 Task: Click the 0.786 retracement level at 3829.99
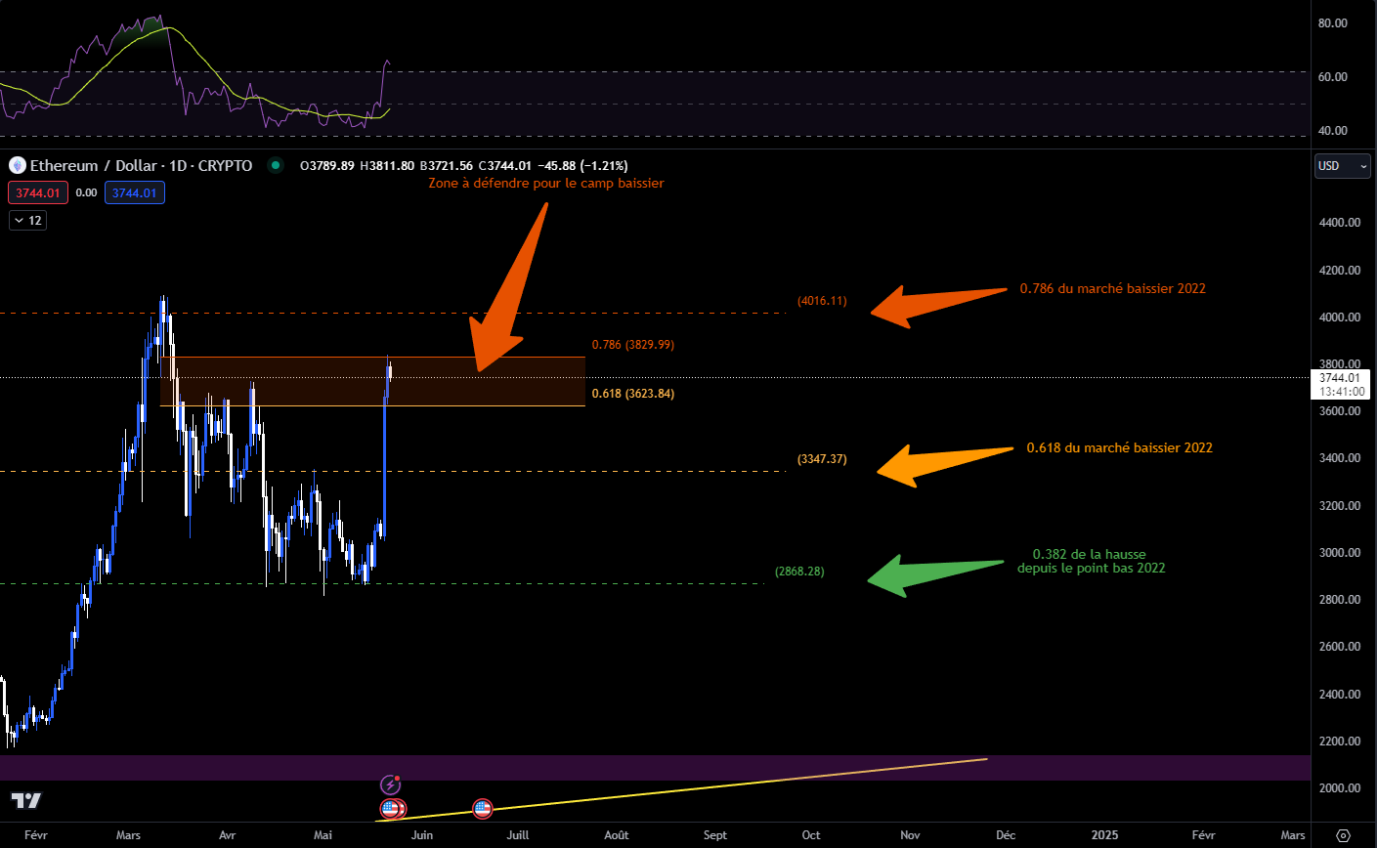point(631,344)
